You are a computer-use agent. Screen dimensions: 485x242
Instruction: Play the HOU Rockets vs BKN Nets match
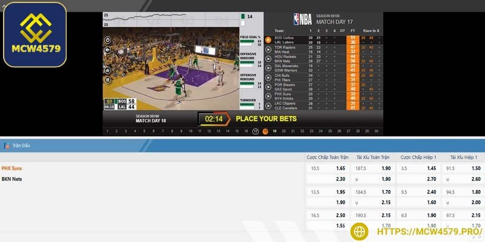pyautogui.click(x=268, y=59)
